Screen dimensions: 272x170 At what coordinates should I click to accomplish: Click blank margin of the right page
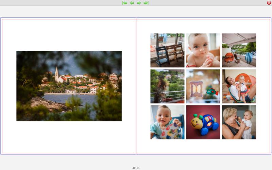pyautogui.click(x=204, y=147)
